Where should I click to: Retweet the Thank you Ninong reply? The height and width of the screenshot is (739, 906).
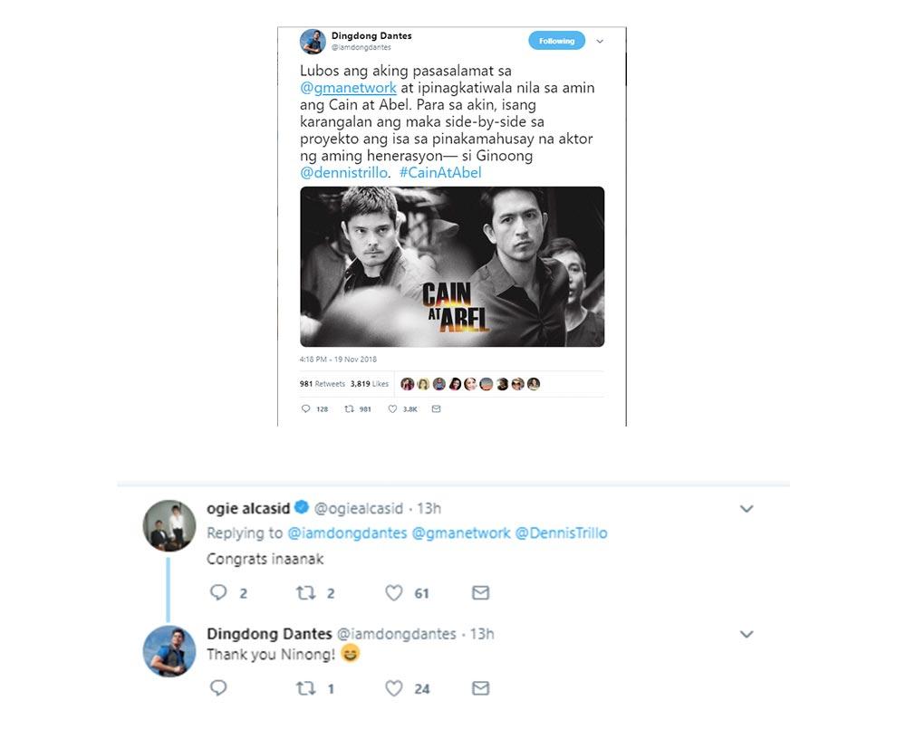pyautogui.click(x=305, y=688)
